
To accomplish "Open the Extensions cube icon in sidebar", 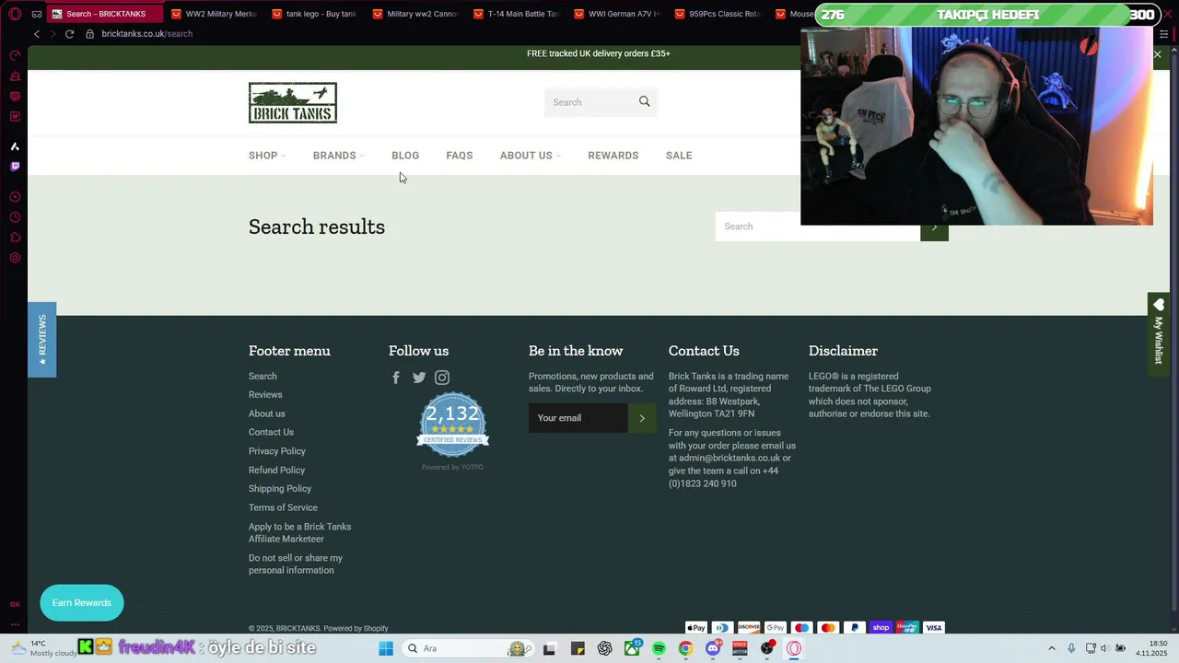I will (15, 238).
